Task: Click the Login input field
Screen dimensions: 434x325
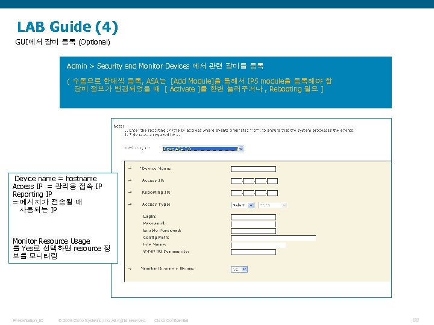Action: tap(253, 217)
